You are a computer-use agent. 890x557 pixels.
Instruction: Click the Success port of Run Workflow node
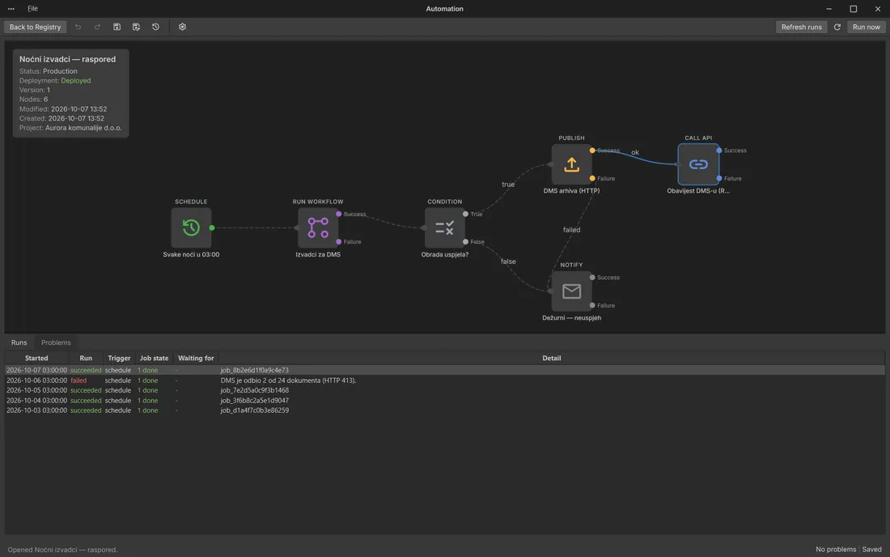point(339,214)
